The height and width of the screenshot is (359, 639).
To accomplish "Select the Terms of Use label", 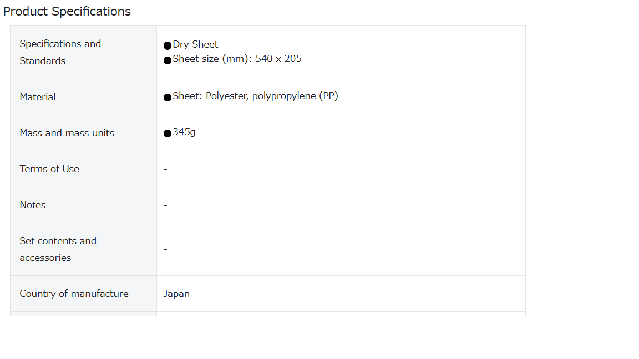I will click(x=49, y=169).
